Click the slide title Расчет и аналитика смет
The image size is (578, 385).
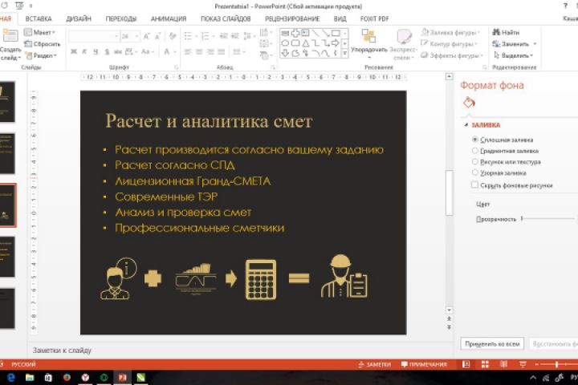click(x=209, y=121)
